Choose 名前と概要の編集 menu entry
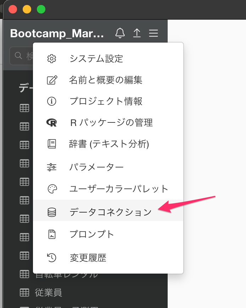The width and height of the screenshot is (246, 308). (108, 80)
